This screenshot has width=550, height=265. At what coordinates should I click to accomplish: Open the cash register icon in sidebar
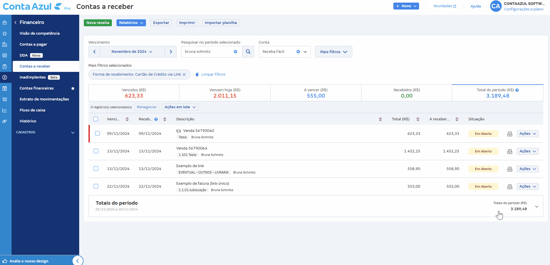(5, 44)
